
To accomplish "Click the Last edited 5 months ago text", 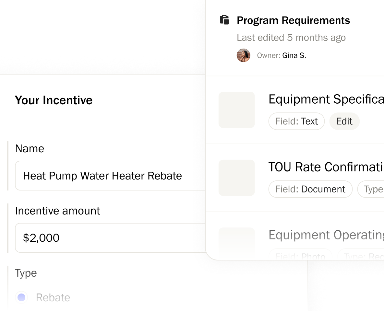I will (x=291, y=38).
